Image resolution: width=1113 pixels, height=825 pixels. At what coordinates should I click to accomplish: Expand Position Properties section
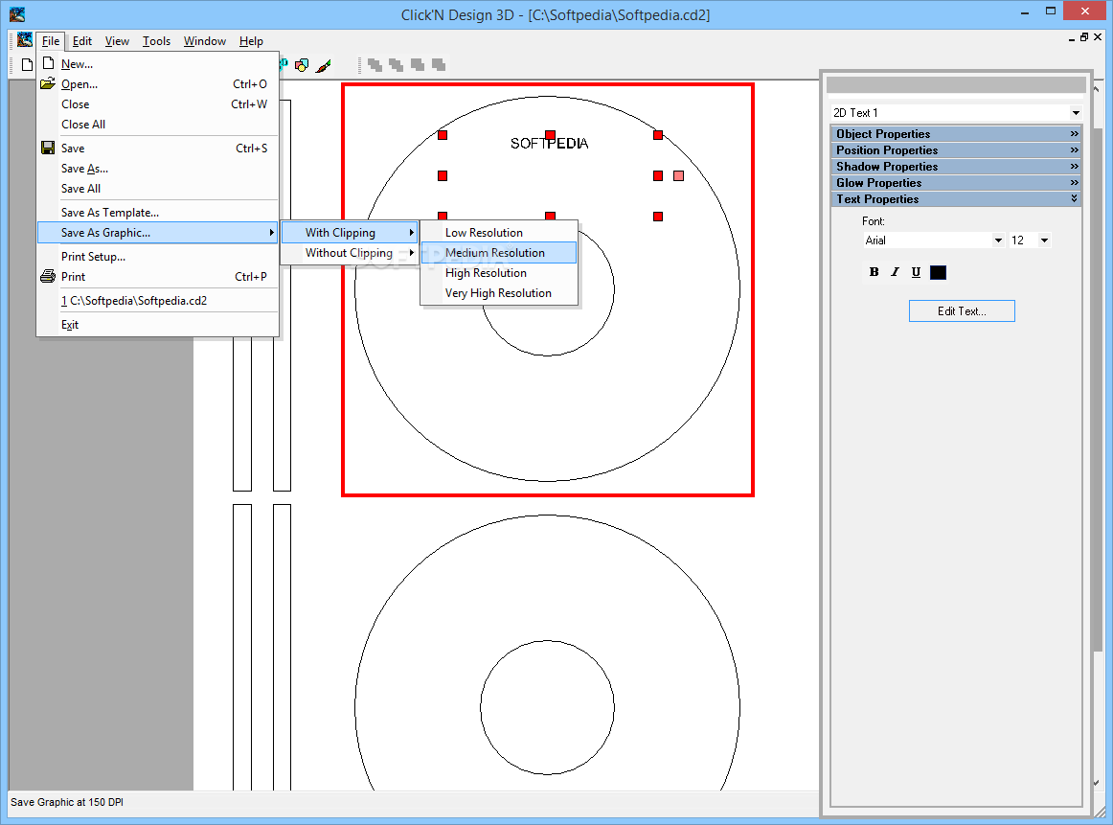[956, 149]
